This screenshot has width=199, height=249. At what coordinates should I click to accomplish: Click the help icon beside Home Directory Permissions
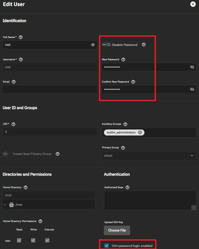pos(40,221)
